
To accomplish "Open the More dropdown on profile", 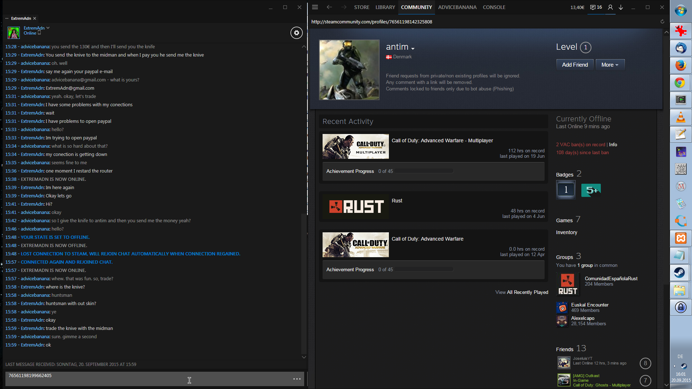I will coord(610,65).
